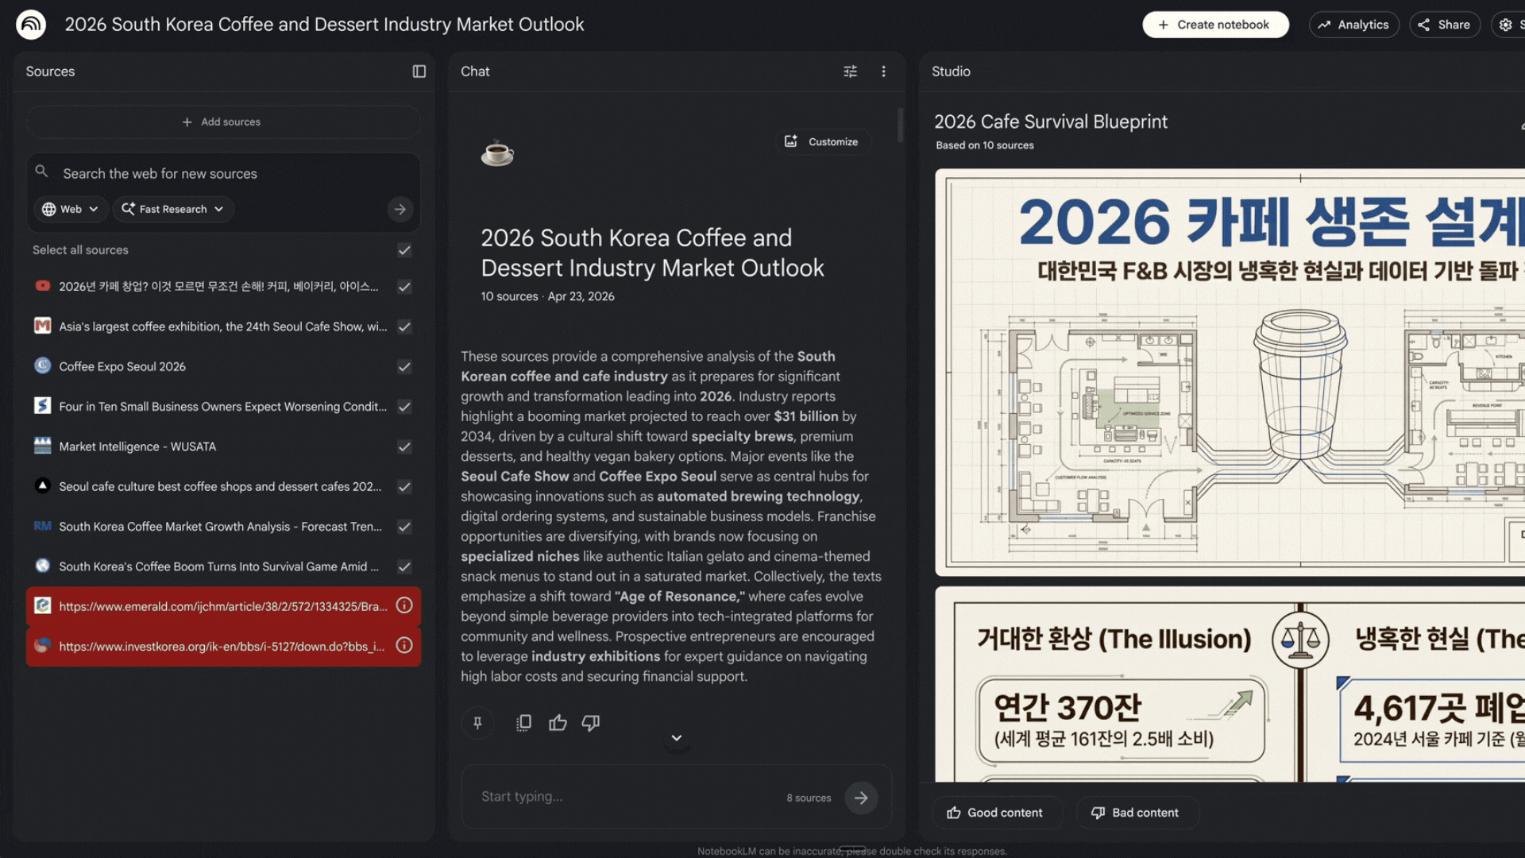Jump to bottom of chat chevron
Image resolution: width=1525 pixels, height=858 pixels.
pyautogui.click(x=677, y=738)
